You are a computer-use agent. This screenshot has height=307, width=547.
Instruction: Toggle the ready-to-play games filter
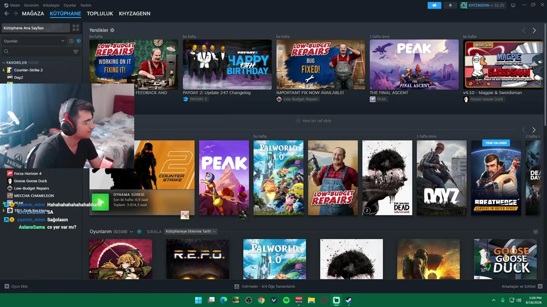(x=79, y=41)
